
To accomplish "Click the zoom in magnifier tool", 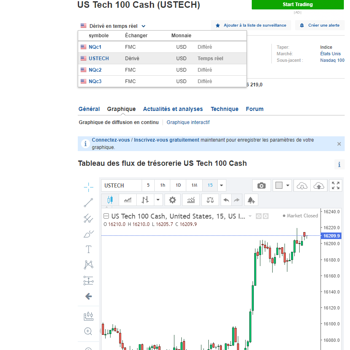I will (x=88, y=331).
